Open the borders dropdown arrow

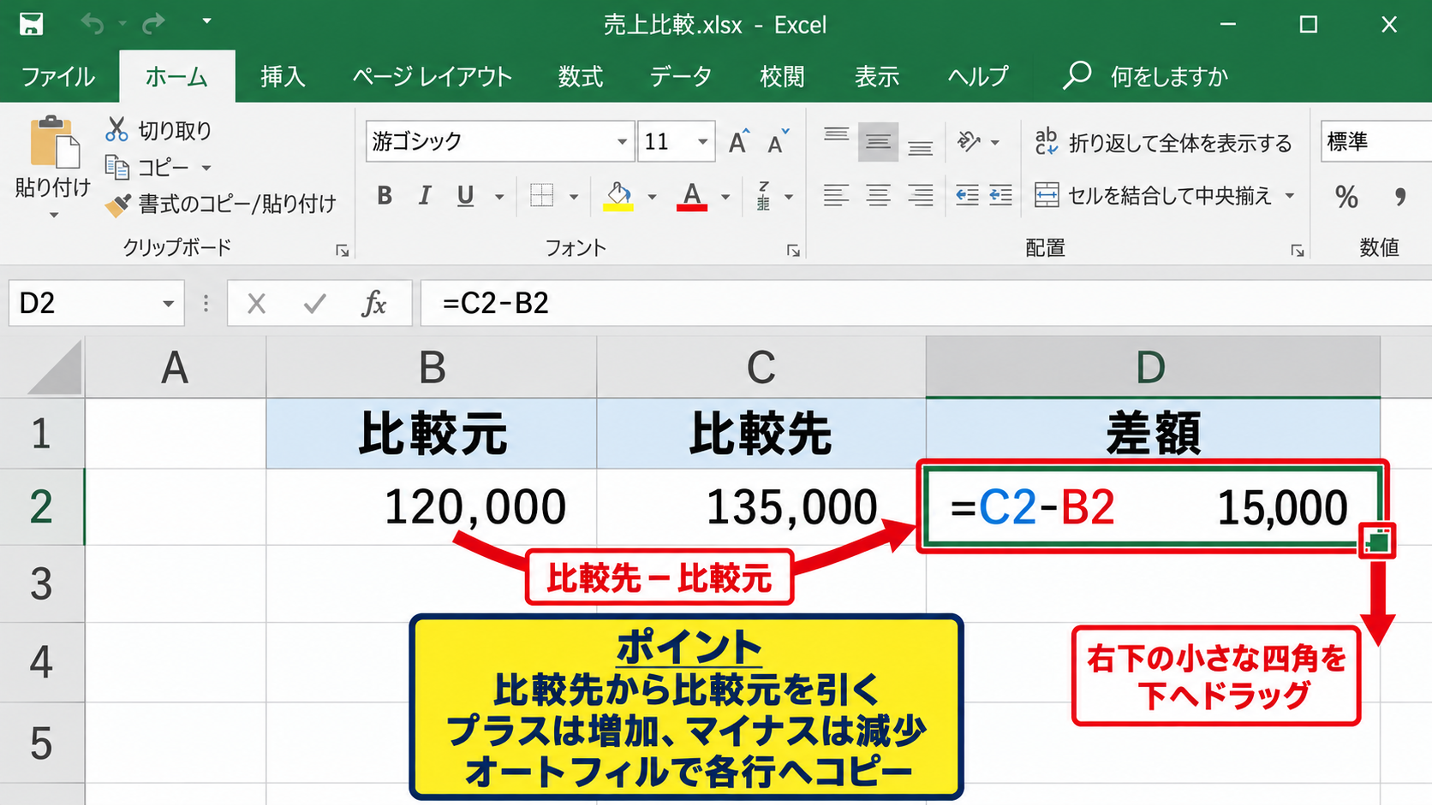pyautogui.click(x=574, y=197)
